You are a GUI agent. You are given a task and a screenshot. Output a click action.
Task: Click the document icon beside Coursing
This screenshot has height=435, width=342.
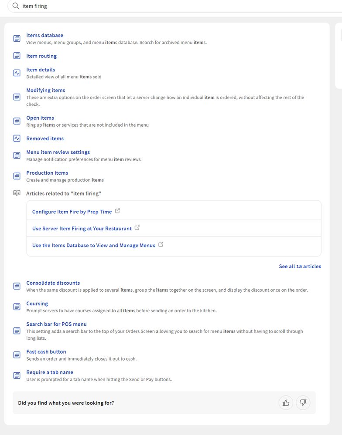click(17, 307)
